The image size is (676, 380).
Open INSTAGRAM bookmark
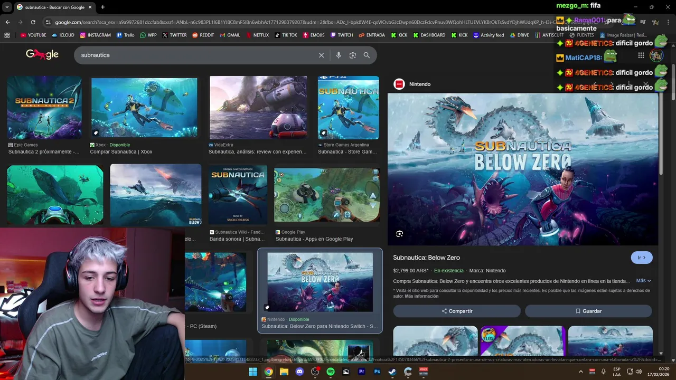(96, 35)
